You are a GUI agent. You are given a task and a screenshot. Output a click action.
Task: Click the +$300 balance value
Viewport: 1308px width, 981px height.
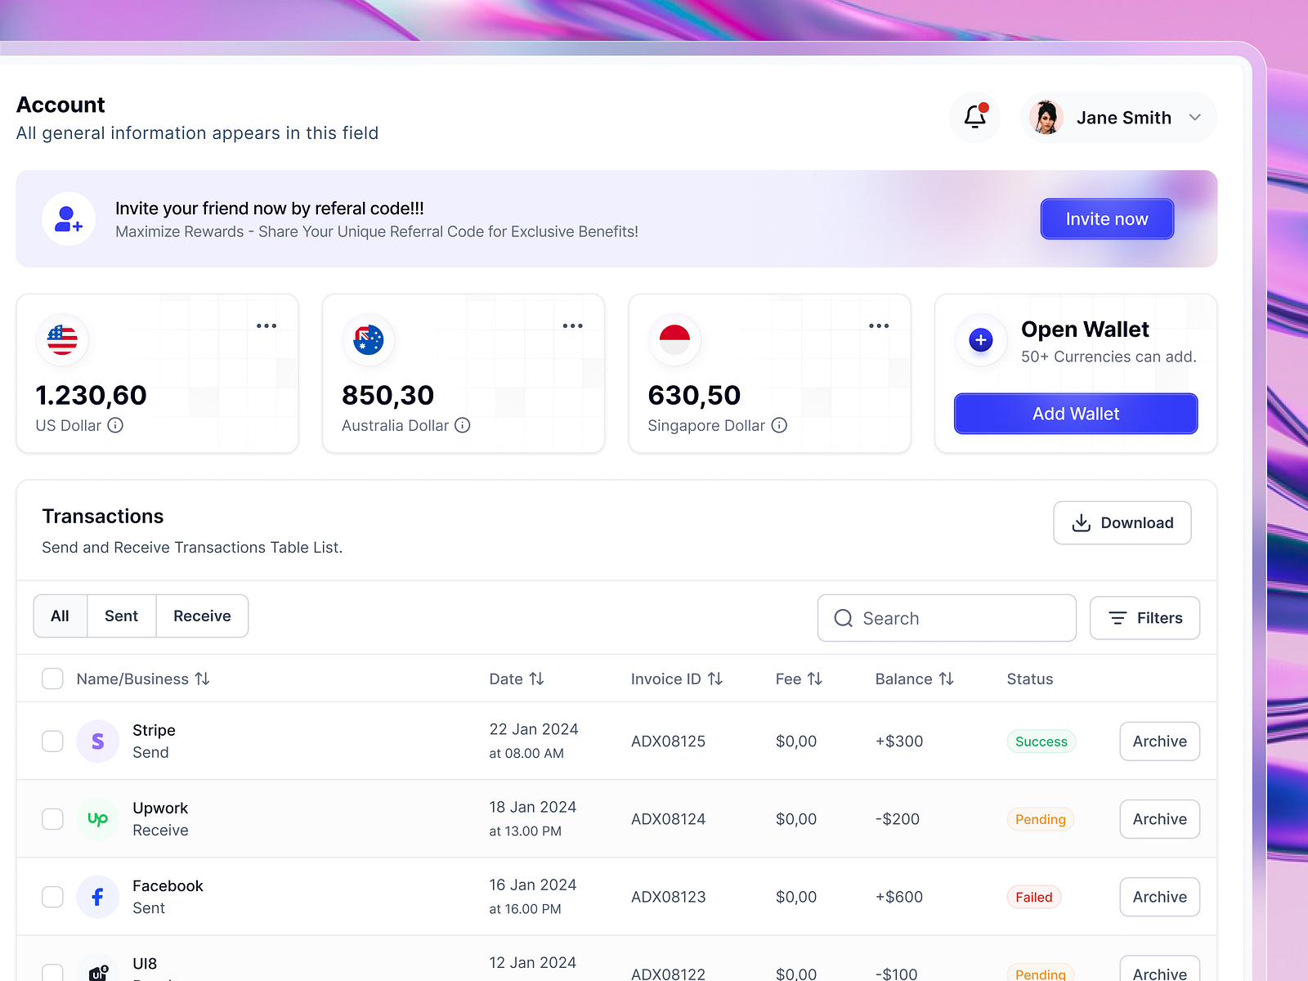(899, 741)
